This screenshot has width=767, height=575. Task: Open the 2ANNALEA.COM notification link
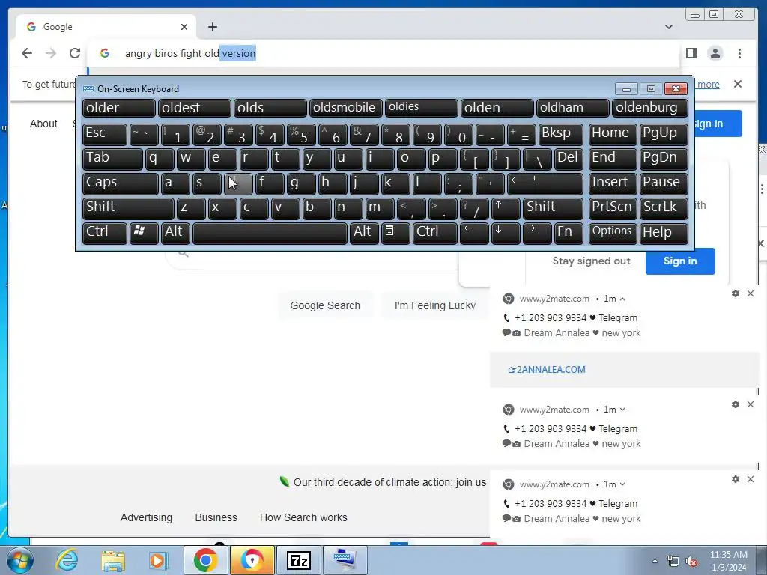(547, 370)
